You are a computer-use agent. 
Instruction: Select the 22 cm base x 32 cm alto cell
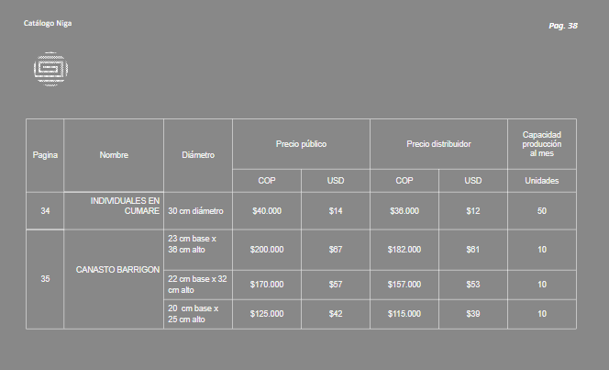(198, 285)
